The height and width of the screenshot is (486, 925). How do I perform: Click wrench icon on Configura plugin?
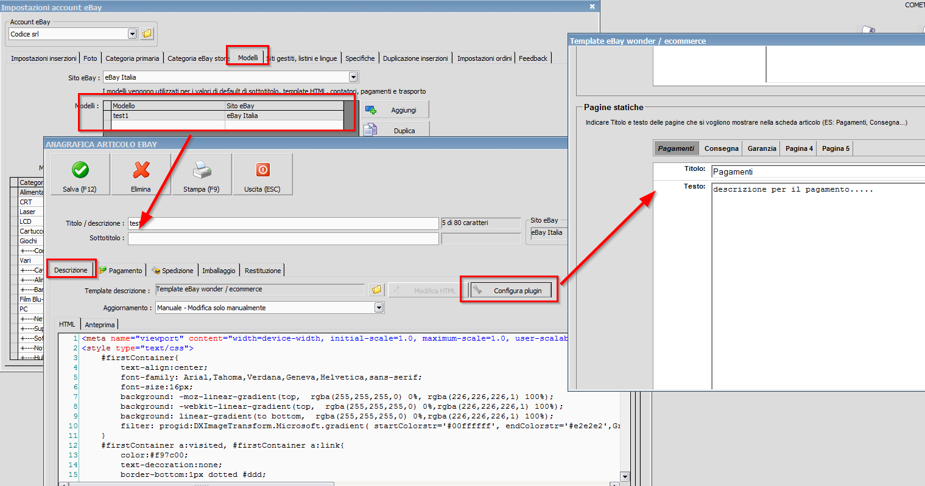(477, 290)
